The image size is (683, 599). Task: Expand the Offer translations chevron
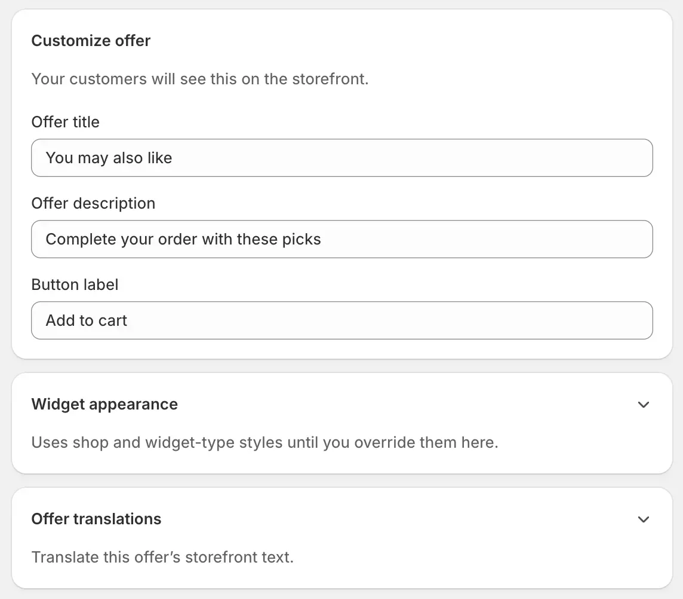(644, 519)
